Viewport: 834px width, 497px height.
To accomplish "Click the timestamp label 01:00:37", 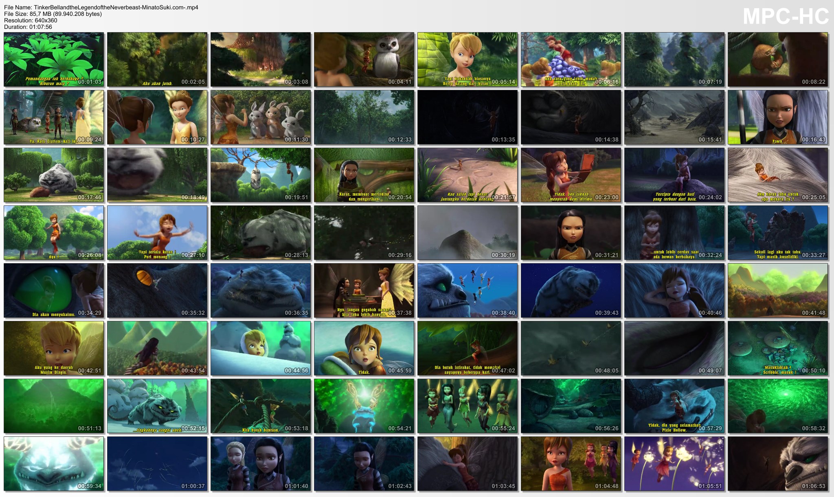I will [x=193, y=486].
